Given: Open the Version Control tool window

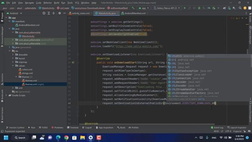Looking at the screenshot, I should pyautogui.click(x=15, y=127).
